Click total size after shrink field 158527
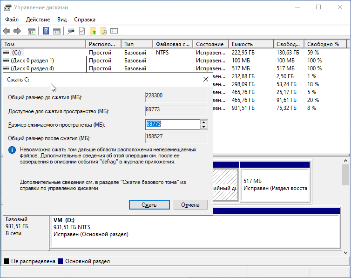 point(176,138)
